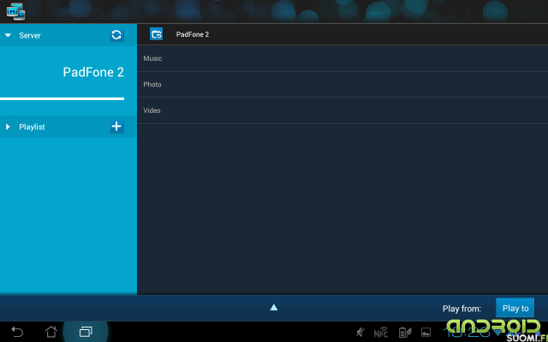The image size is (548, 342).
Task: Tap the NFC status icon
Action: click(x=381, y=333)
